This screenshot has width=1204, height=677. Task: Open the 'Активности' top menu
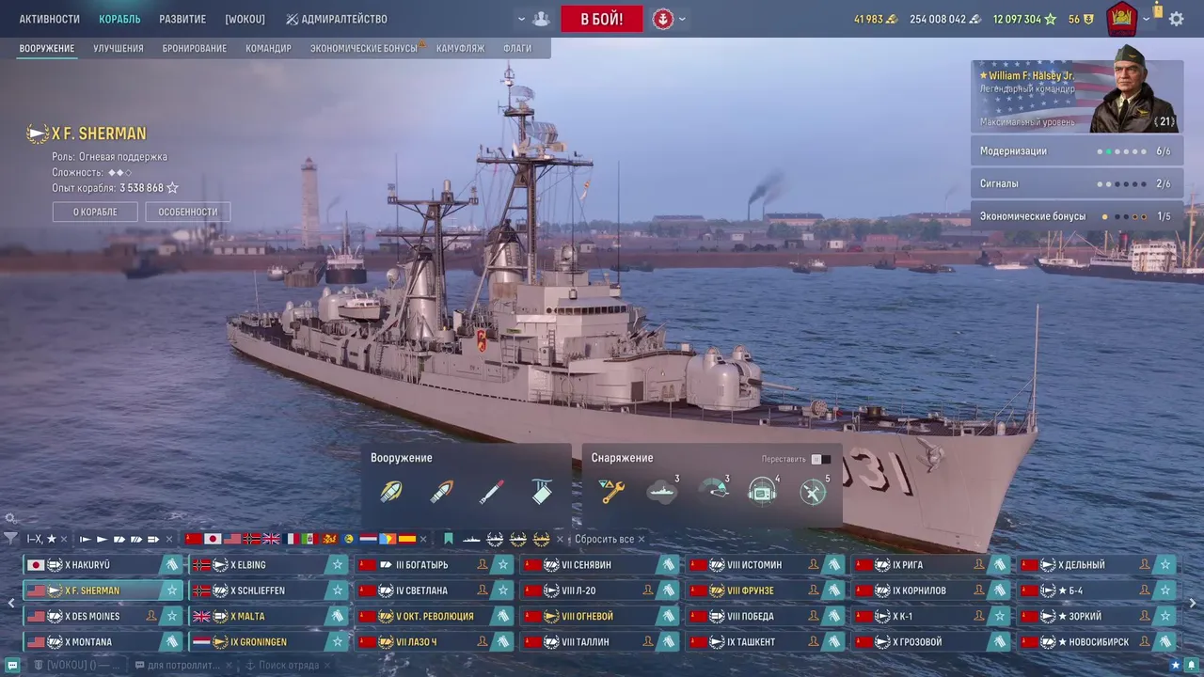pos(50,19)
